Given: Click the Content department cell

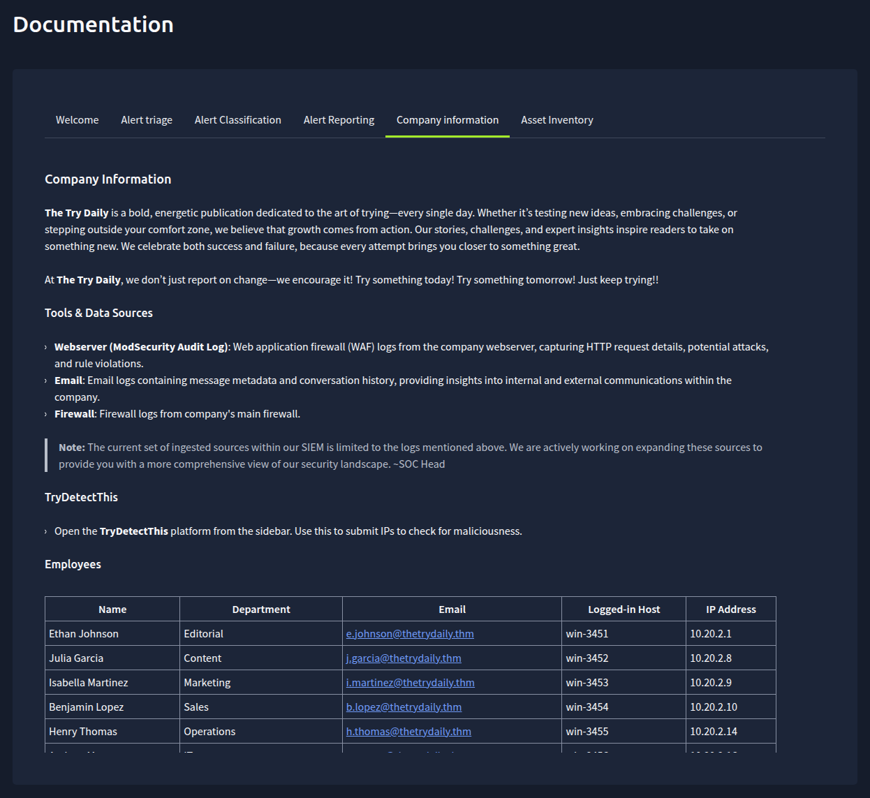Looking at the screenshot, I should (x=261, y=658).
